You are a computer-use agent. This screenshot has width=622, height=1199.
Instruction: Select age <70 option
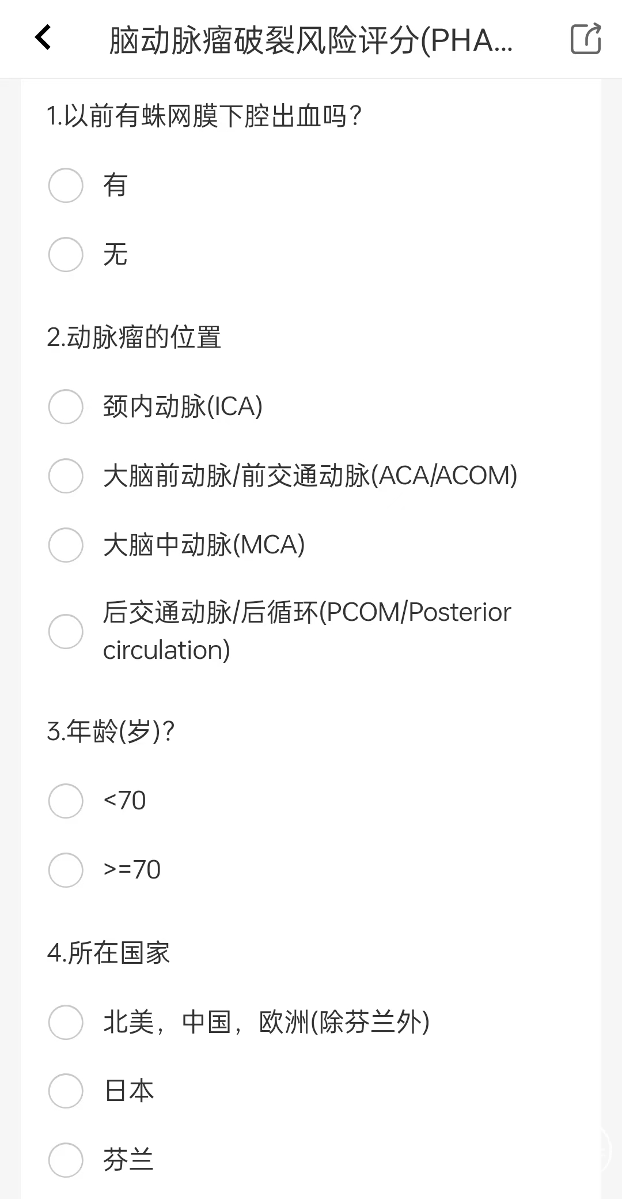(66, 801)
